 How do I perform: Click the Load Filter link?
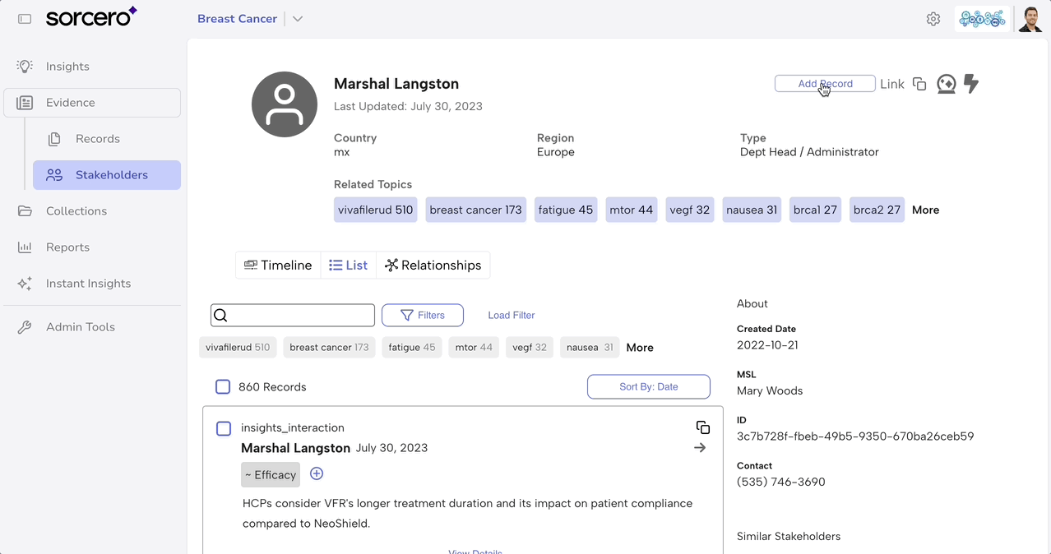tap(511, 315)
